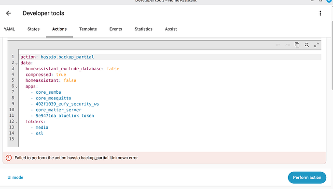Copy the YAML code to clipboard
This screenshot has height=189, width=333.
coord(297,45)
